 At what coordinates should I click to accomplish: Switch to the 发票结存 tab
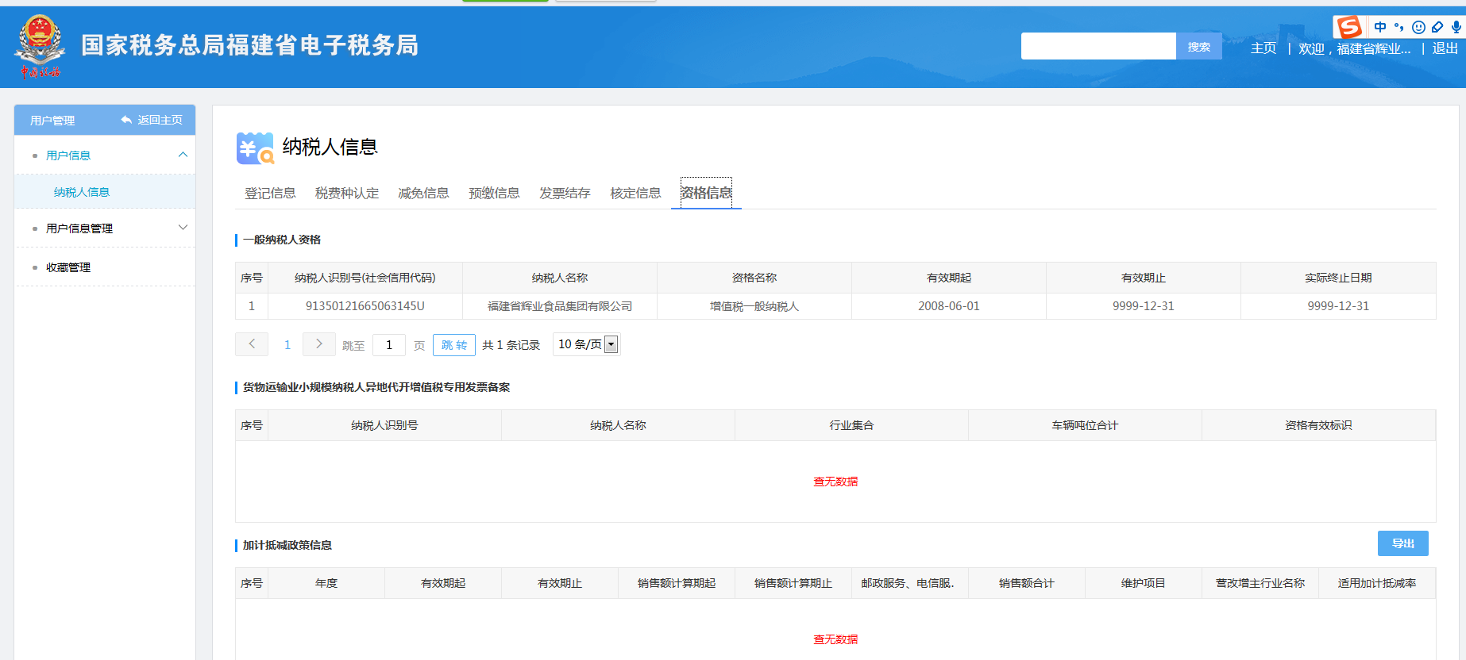[565, 194]
